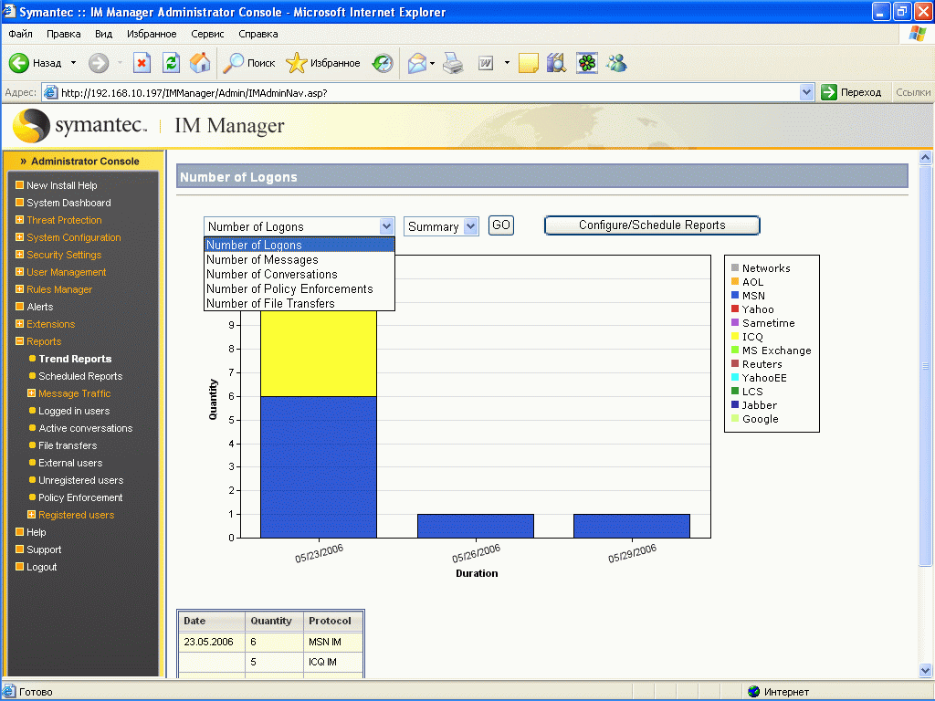Screen dimensions: 935x701
Task: Click the GO button
Action: pos(501,225)
